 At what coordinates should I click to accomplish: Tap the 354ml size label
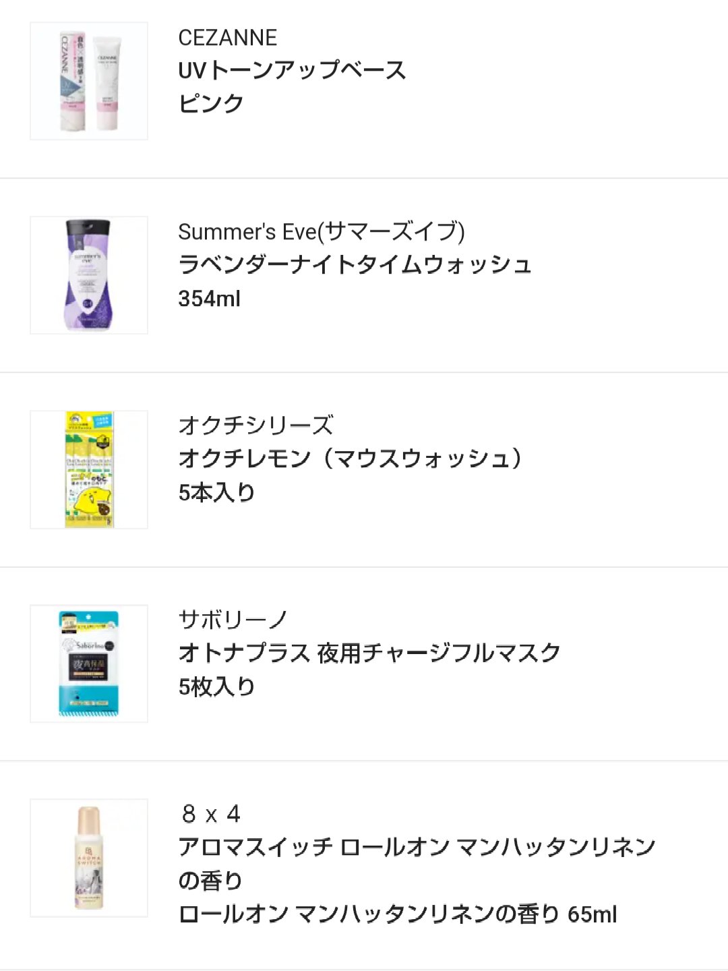pyautogui.click(x=209, y=298)
